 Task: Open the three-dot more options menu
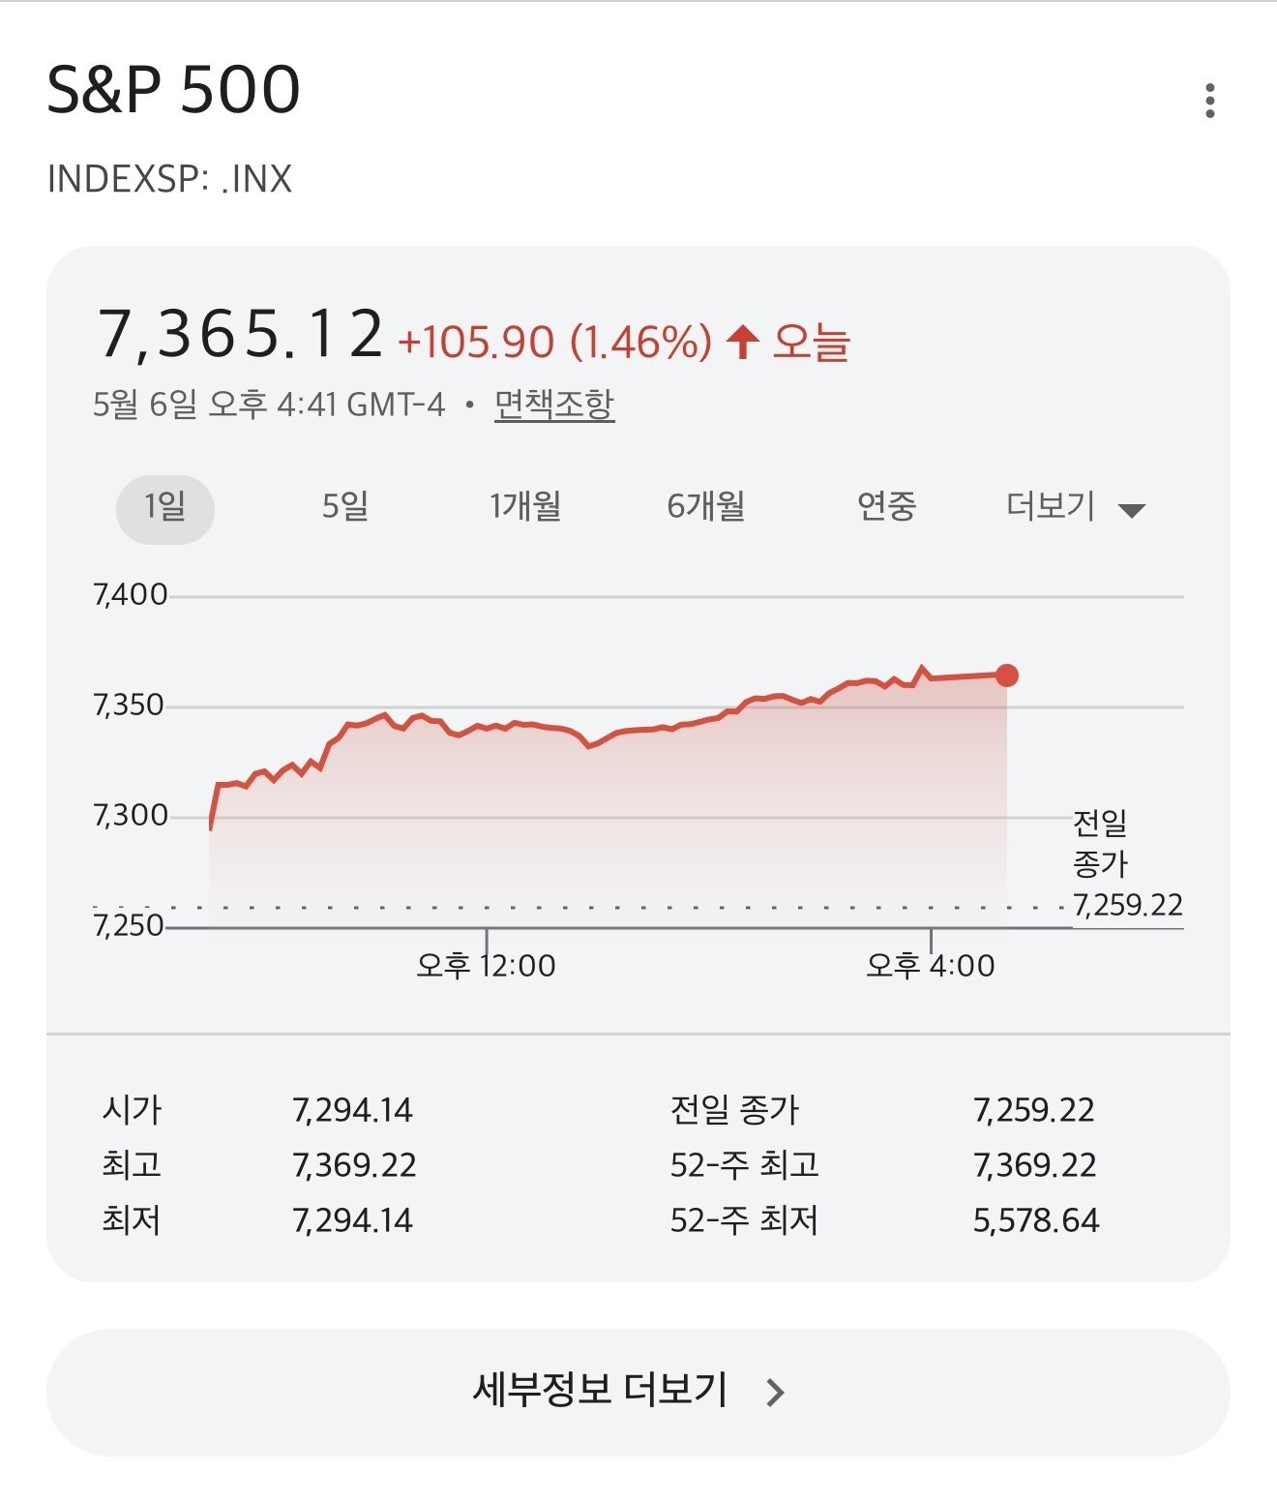point(1209,101)
